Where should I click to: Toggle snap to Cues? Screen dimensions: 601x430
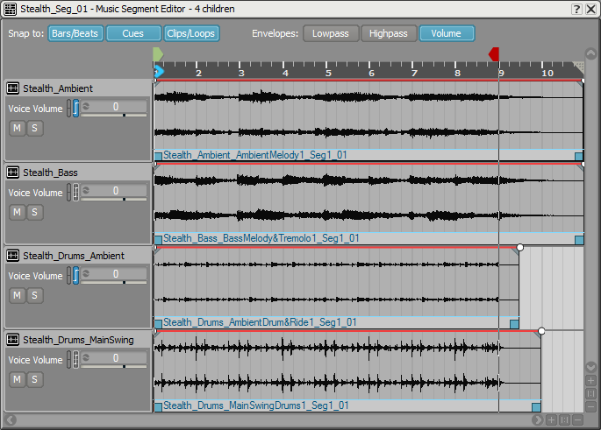[133, 33]
